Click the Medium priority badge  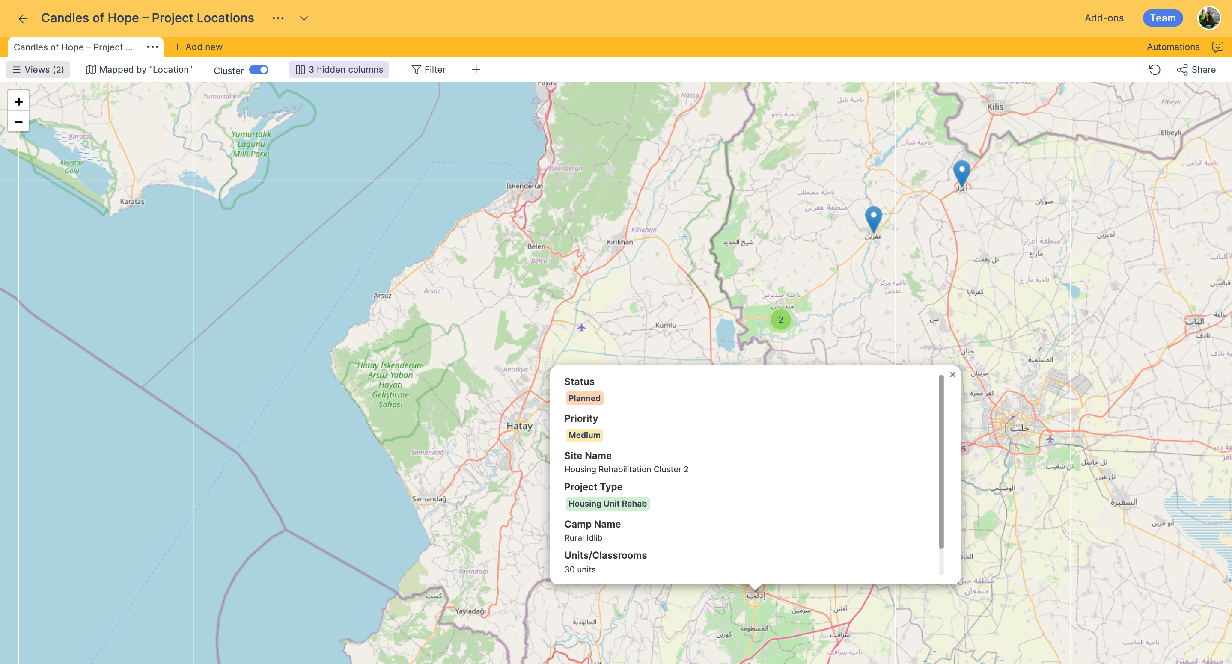(x=584, y=435)
